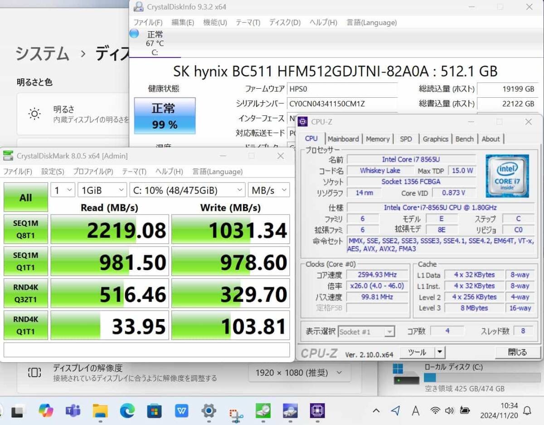Open the Wi-Fi network tray icon
The width and height of the screenshot is (544, 425).
point(435,411)
